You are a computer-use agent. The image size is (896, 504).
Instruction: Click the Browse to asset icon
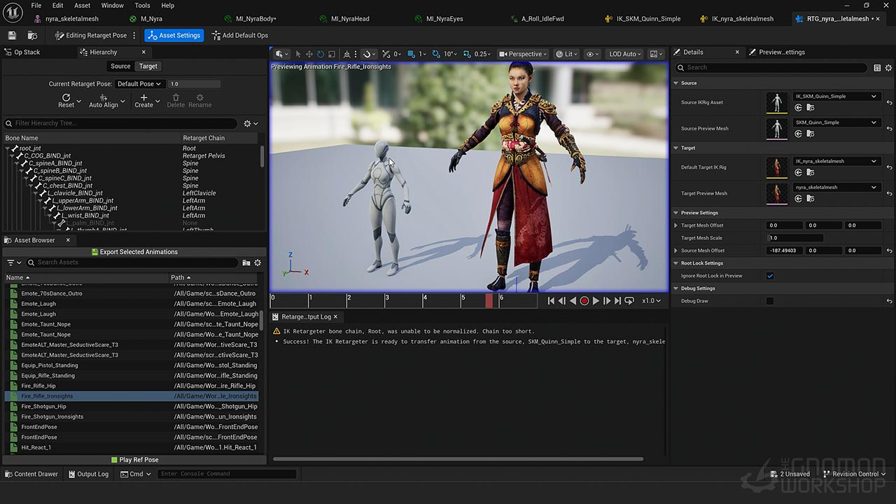(x=32, y=35)
